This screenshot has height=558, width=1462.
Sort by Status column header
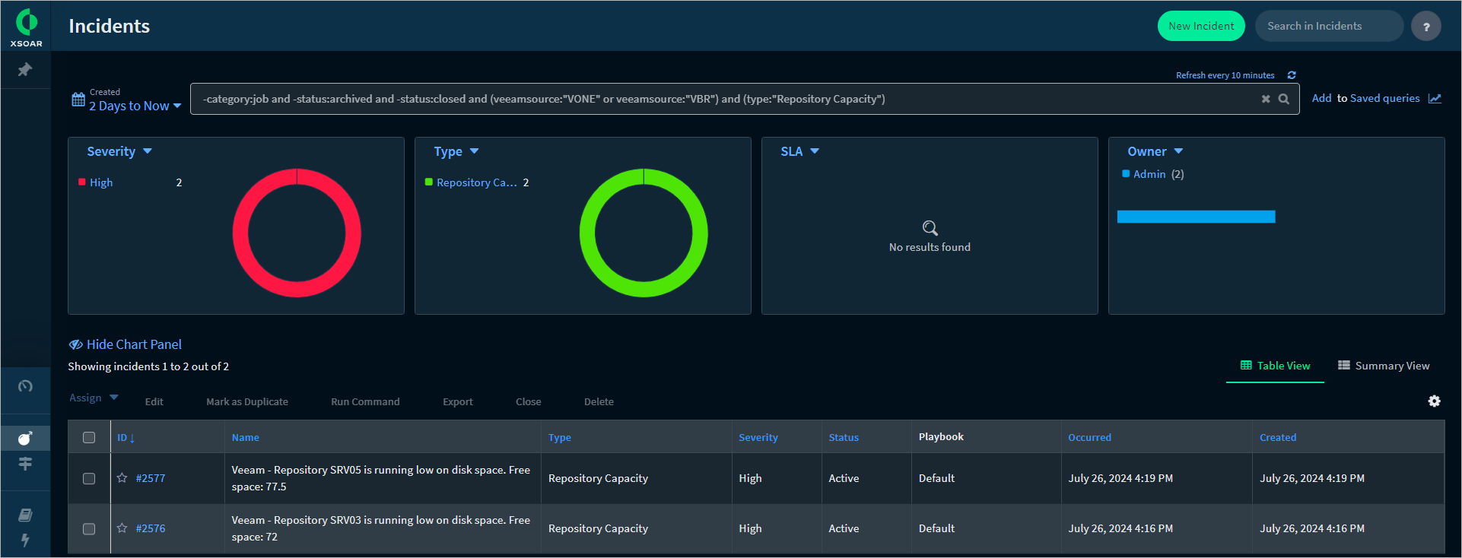(x=844, y=438)
